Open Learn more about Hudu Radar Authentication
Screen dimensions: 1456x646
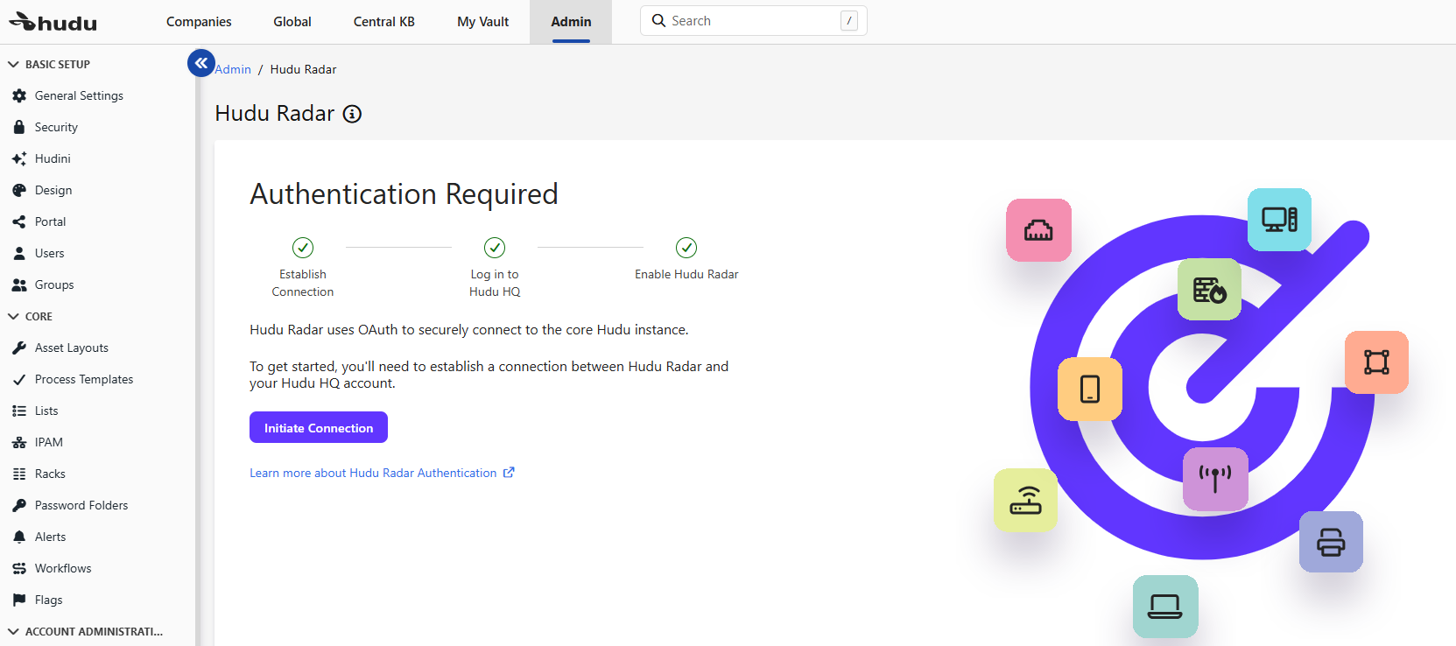click(x=382, y=473)
